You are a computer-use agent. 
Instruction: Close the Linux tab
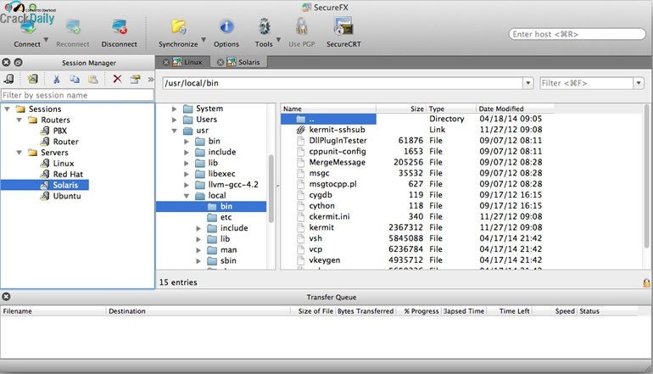click(x=165, y=63)
